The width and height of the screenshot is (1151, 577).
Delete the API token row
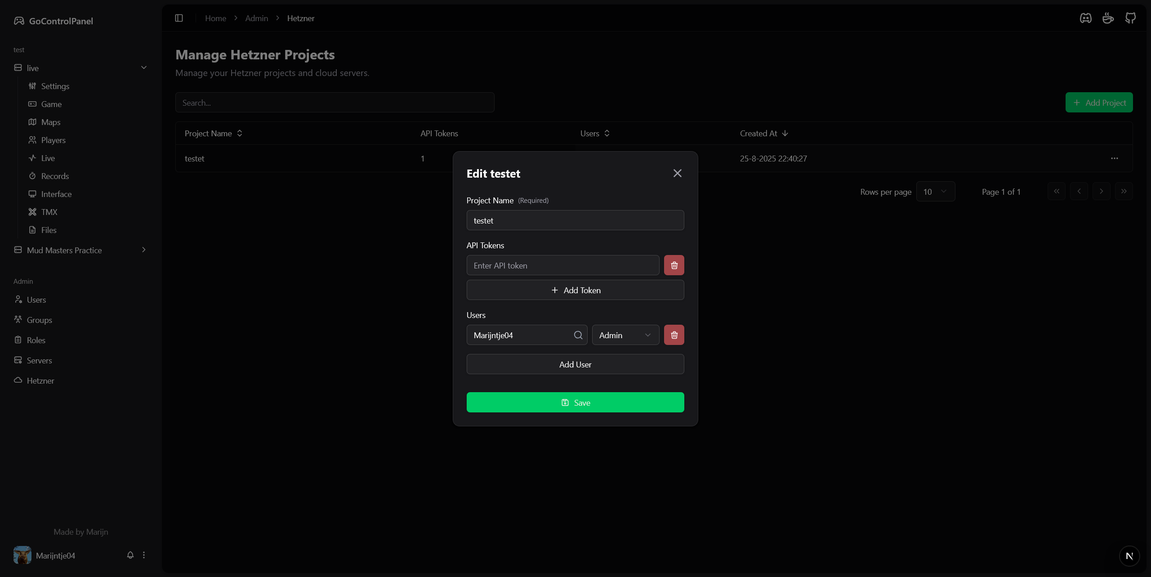pos(674,265)
